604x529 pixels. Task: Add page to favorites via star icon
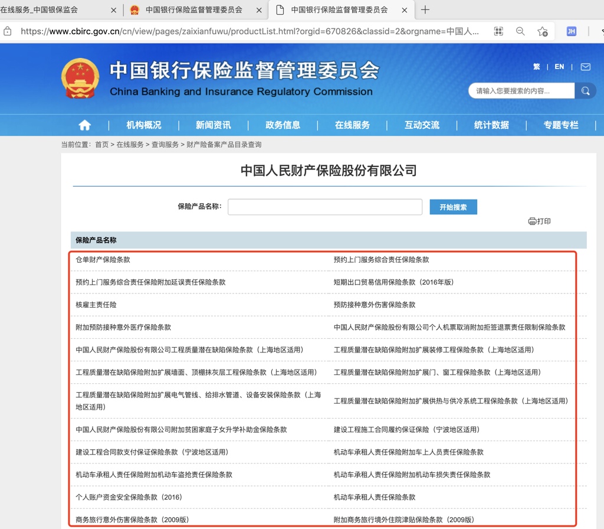(543, 31)
